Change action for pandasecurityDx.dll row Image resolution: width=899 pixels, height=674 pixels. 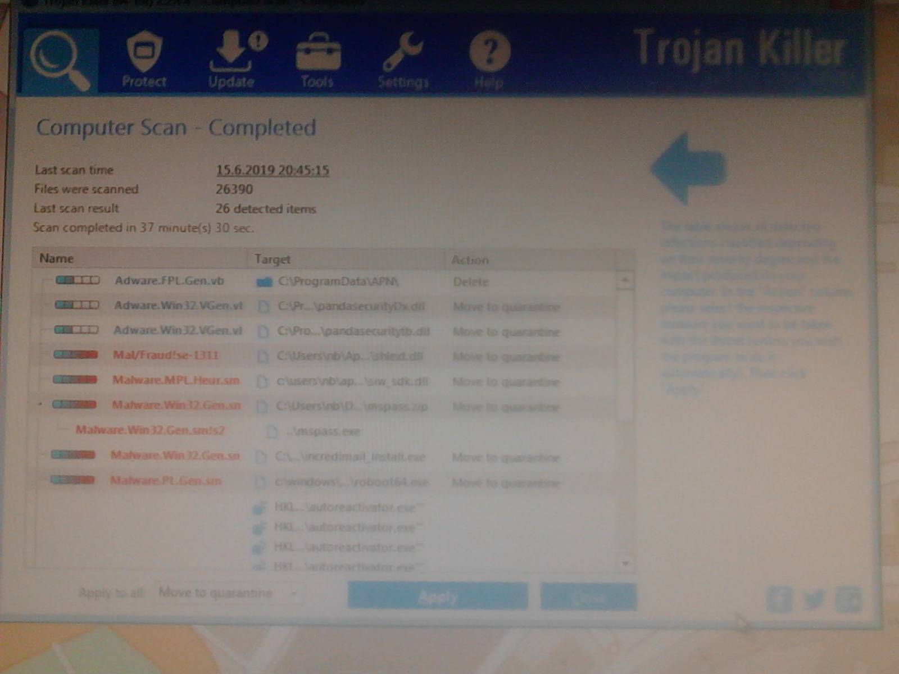pyautogui.click(x=506, y=307)
